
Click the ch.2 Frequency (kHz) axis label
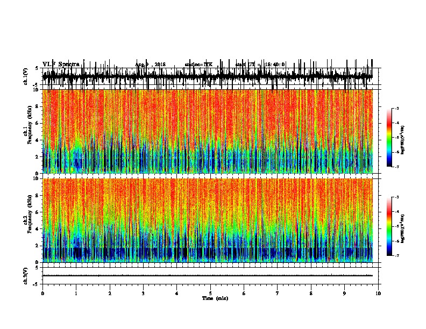click(28, 213)
